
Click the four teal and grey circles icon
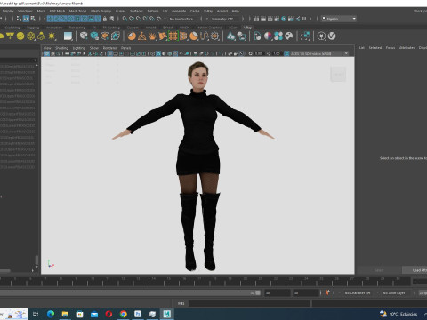tap(278, 36)
